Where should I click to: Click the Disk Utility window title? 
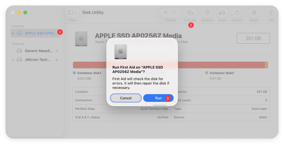coord(93,12)
